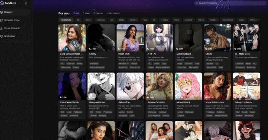
Task: Select the Furry category tab
Action: [145, 20]
